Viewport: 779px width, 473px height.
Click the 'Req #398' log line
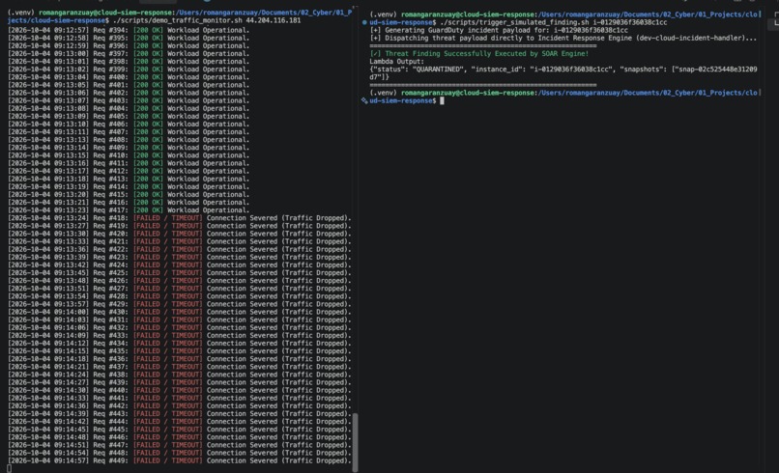tap(129, 62)
